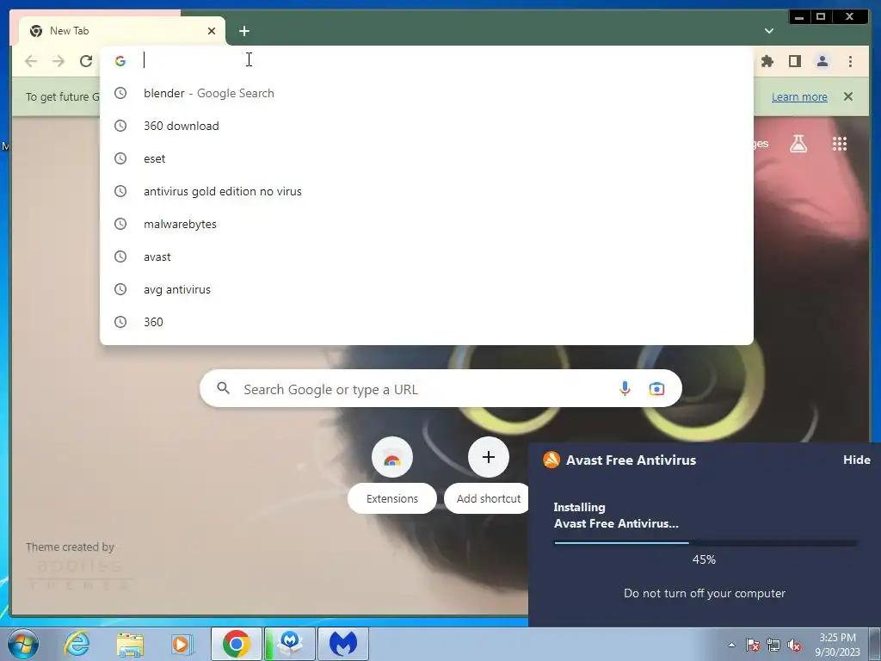
Task: Click the clock icon beside 'blender'
Action: (x=120, y=93)
